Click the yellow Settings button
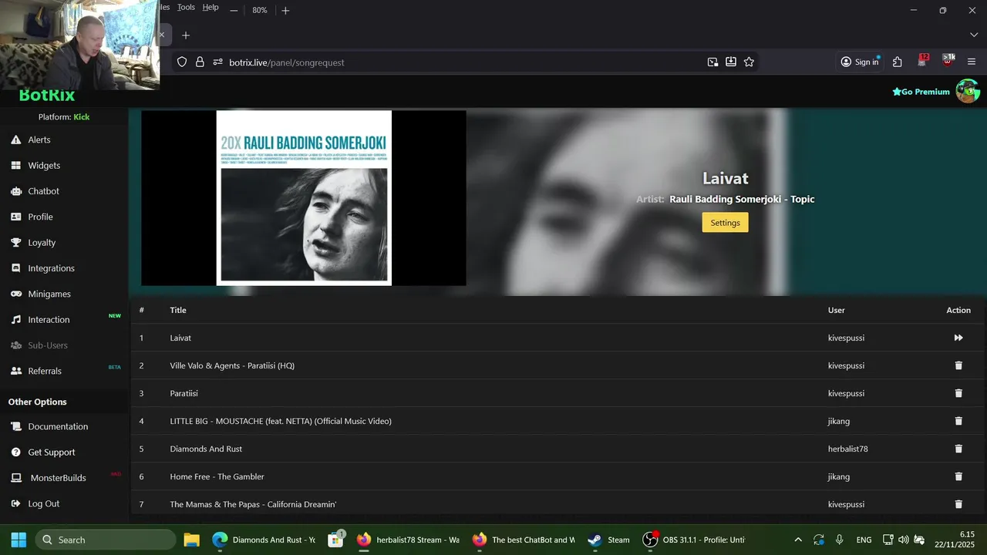 pyautogui.click(x=725, y=223)
